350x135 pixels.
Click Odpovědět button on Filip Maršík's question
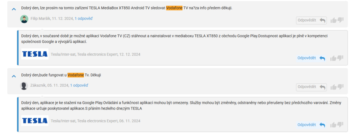tap(311, 20)
